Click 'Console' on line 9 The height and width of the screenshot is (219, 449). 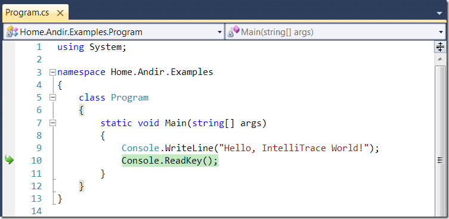(140, 148)
